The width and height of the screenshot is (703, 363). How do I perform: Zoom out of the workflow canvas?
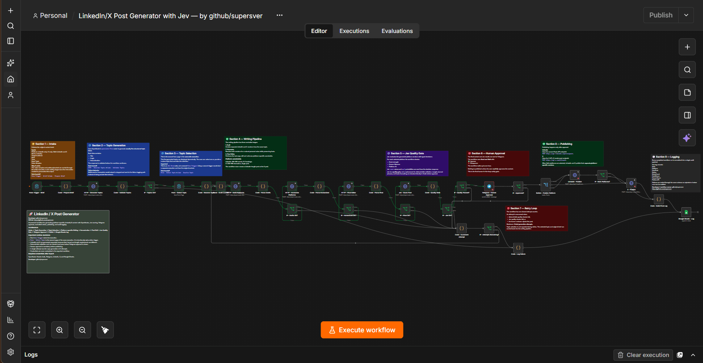[x=82, y=330]
